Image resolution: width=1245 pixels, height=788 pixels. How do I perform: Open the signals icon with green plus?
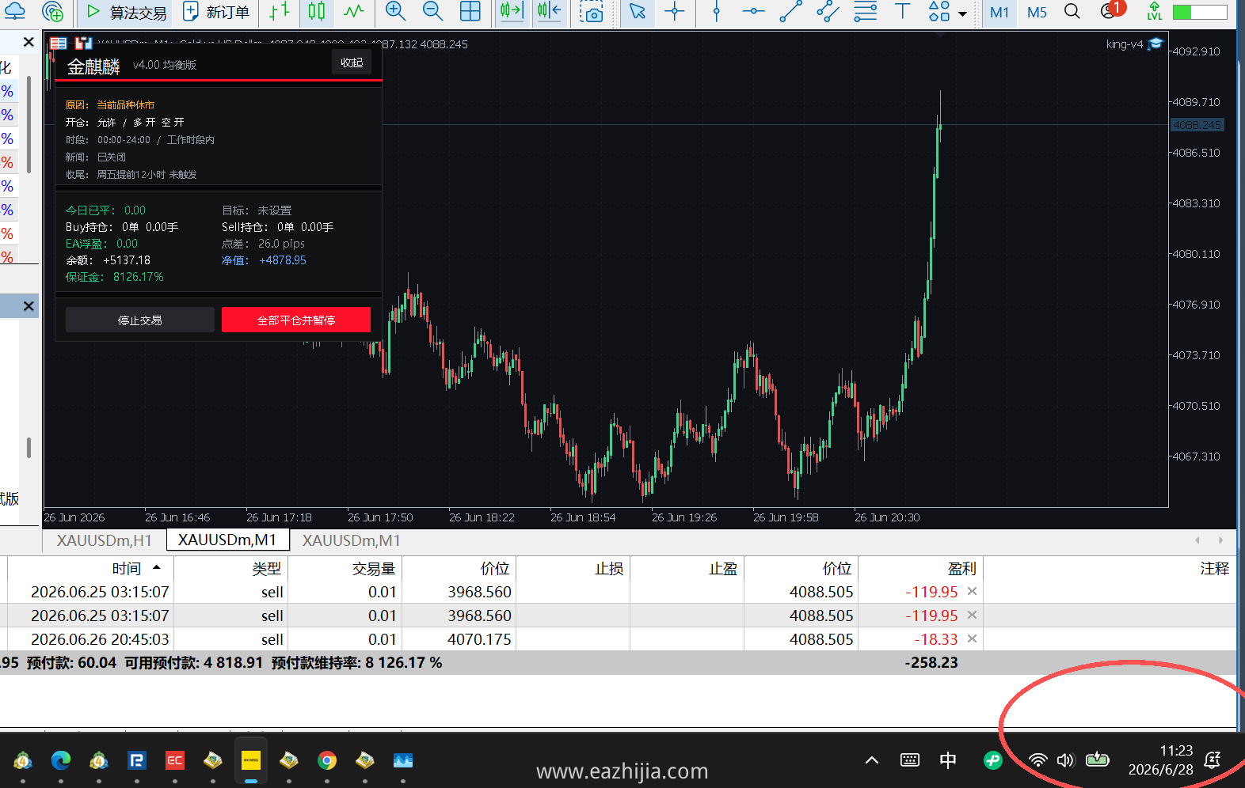(x=52, y=11)
